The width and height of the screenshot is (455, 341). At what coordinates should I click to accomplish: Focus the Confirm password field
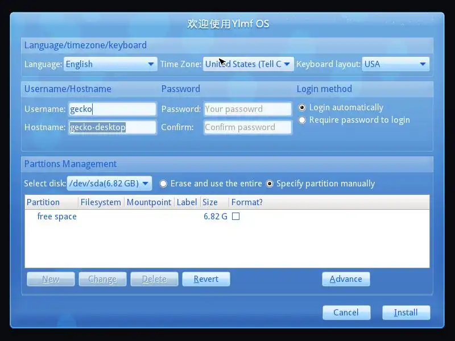click(x=248, y=127)
